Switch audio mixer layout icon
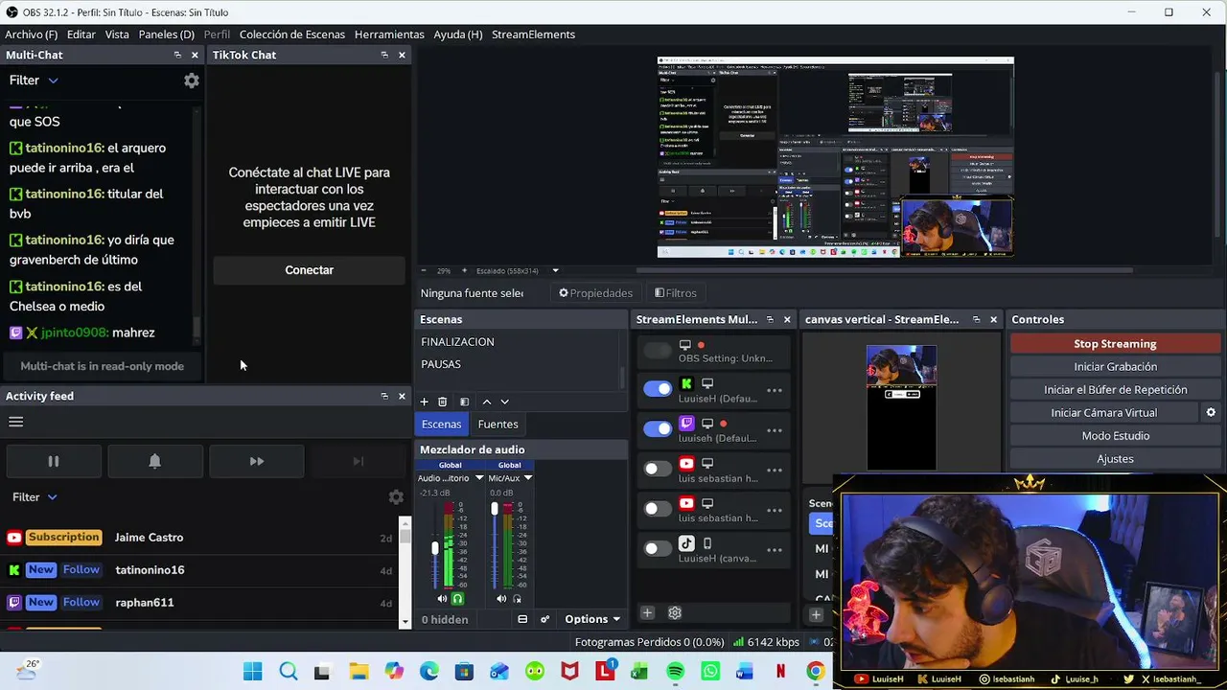 [522, 619]
